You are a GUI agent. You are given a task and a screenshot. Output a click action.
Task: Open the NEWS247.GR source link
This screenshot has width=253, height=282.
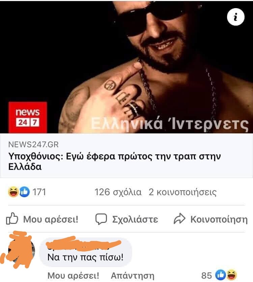tap(33, 145)
